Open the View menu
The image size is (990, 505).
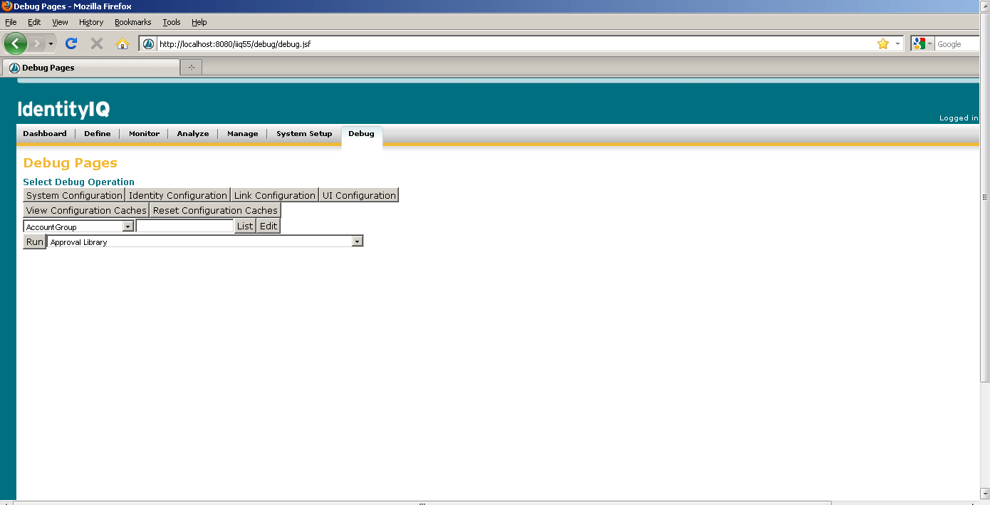pyautogui.click(x=60, y=22)
